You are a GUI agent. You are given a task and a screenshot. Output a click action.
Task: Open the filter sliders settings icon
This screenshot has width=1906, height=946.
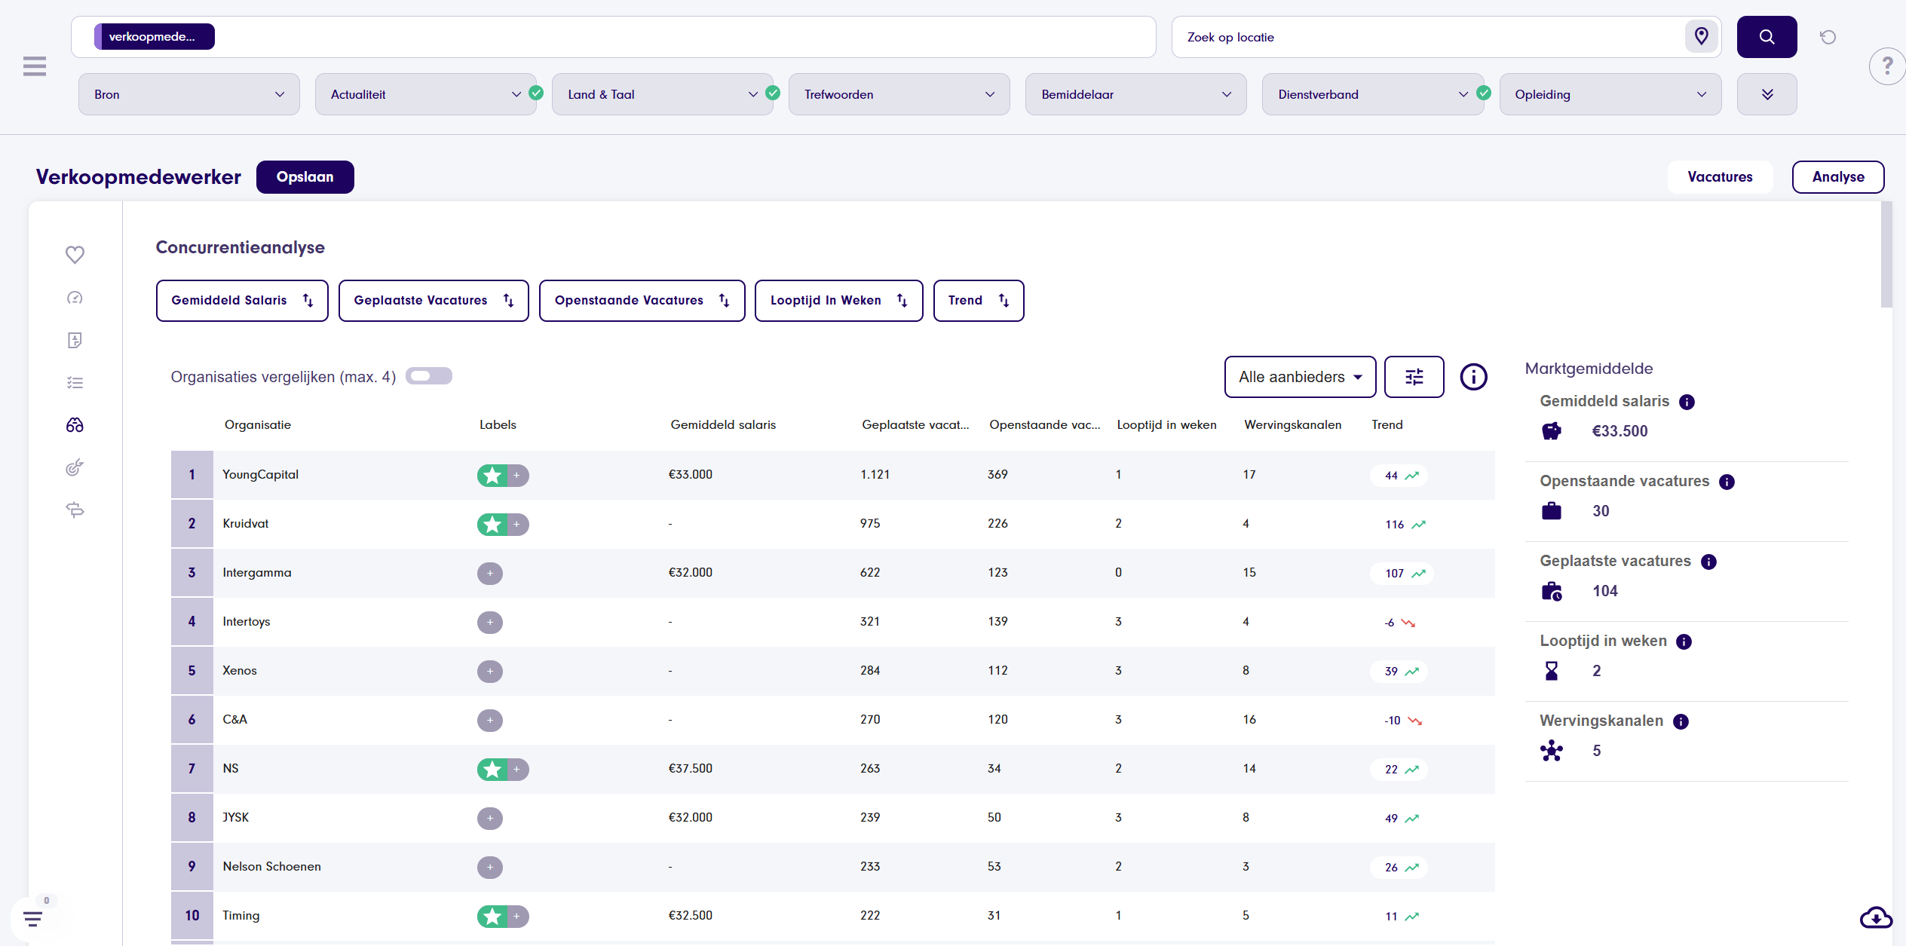click(x=1414, y=377)
